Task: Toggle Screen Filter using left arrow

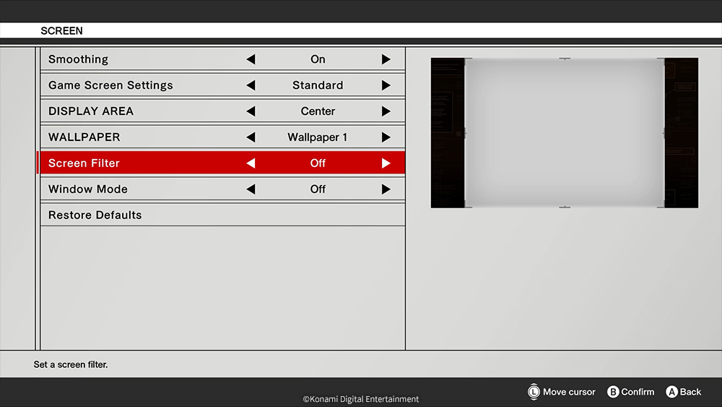Action: click(251, 163)
